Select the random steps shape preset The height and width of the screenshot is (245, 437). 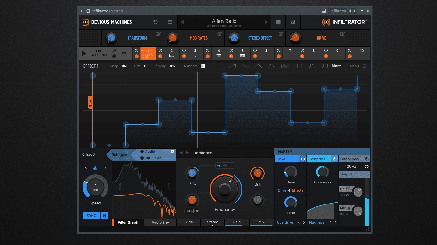point(284,66)
